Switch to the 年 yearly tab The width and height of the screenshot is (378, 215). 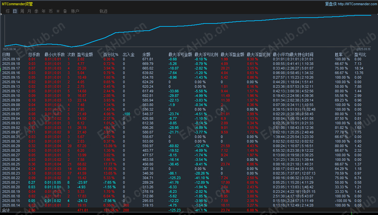coord(44,11)
